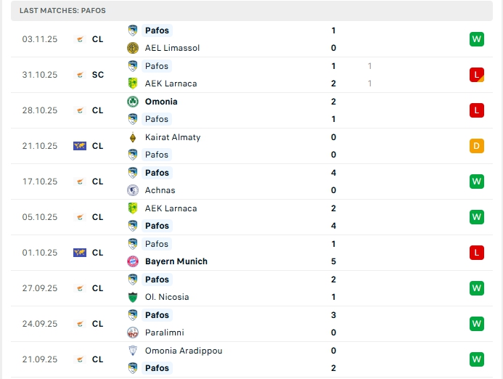Image resolution: width=503 pixels, height=379 pixels.
Task: Click the Champions League flag icon on 21.10.25
Action: [x=80, y=146]
